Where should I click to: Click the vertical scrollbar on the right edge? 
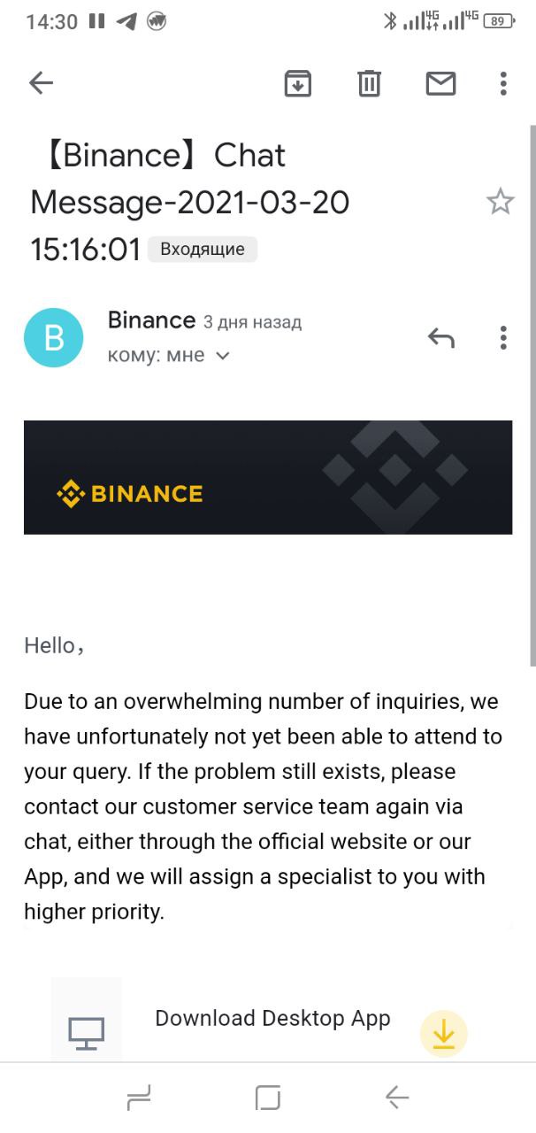(532, 396)
